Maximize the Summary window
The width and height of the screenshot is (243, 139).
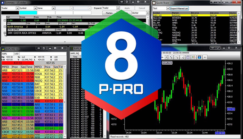coord(138,2)
